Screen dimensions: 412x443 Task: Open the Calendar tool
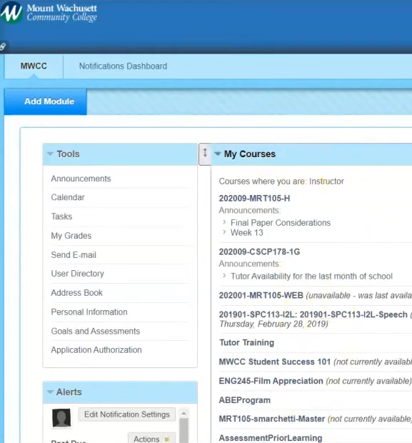(x=68, y=197)
